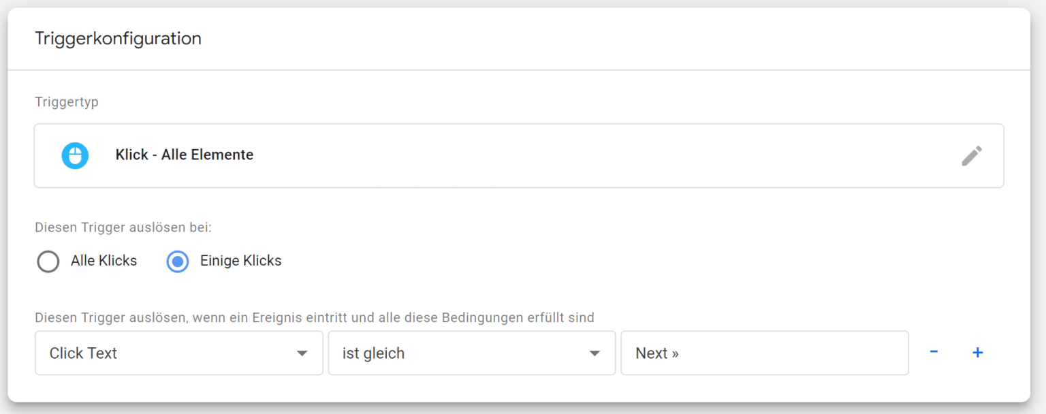1046x414 pixels.
Task: Click "Klick - Alle Elemente" trigger type name
Action: (185, 155)
